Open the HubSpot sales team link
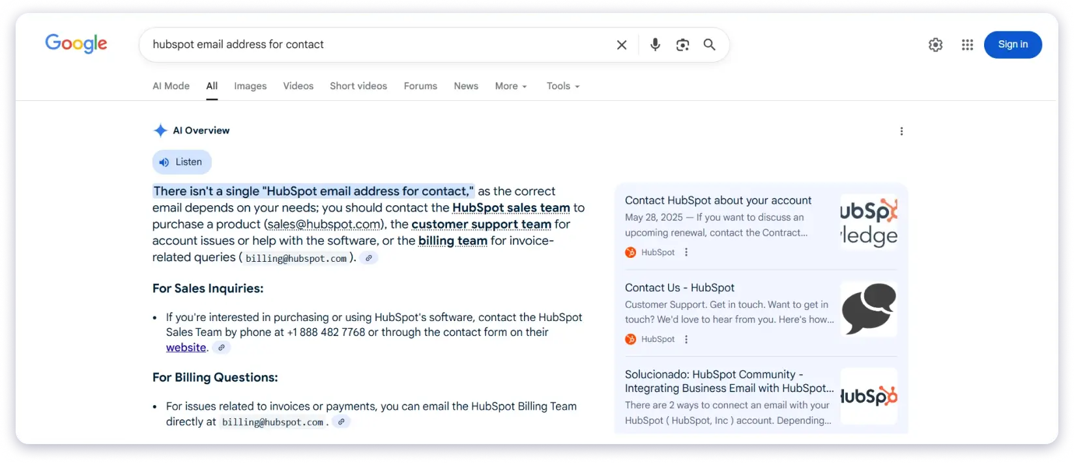The height and width of the screenshot is (463, 1074). pyautogui.click(x=511, y=208)
